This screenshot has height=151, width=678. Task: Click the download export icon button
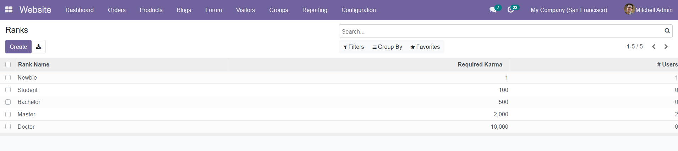(x=39, y=47)
